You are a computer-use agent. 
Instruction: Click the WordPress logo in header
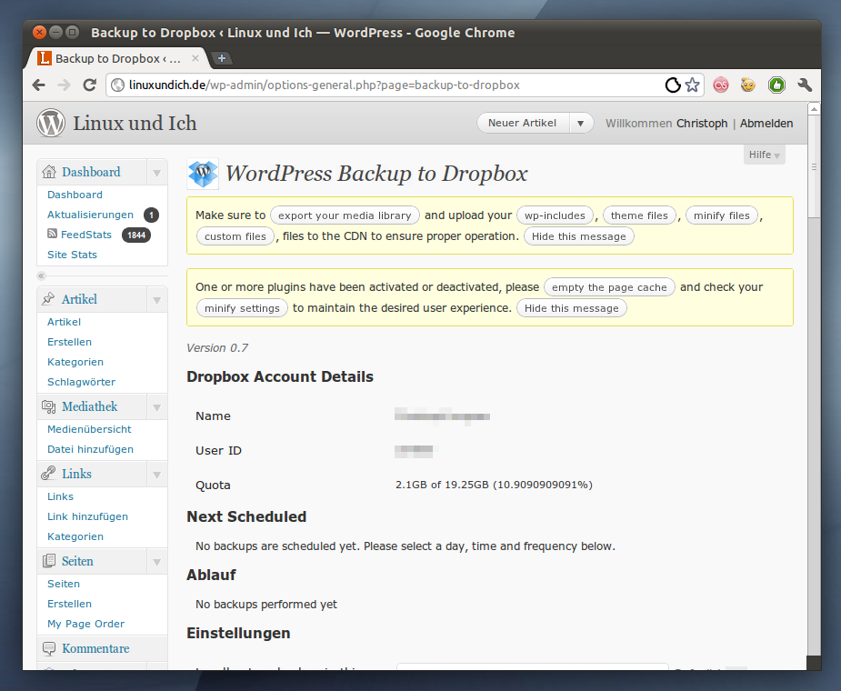point(51,123)
